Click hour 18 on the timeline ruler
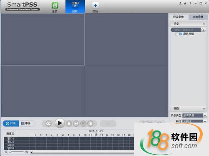 [x=129, y=135]
